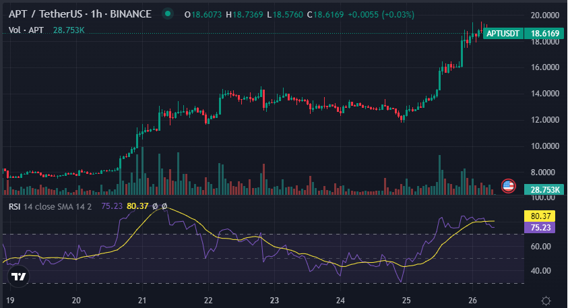Click the yellow 80.37 RSI-MA value tag
The height and width of the screenshot is (308, 568).
pyautogui.click(x=540, y=216)
